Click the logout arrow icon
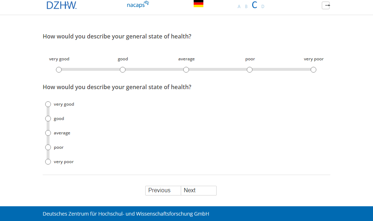The width and height of the screenshot is (373, 221). [x=326, y=5]
